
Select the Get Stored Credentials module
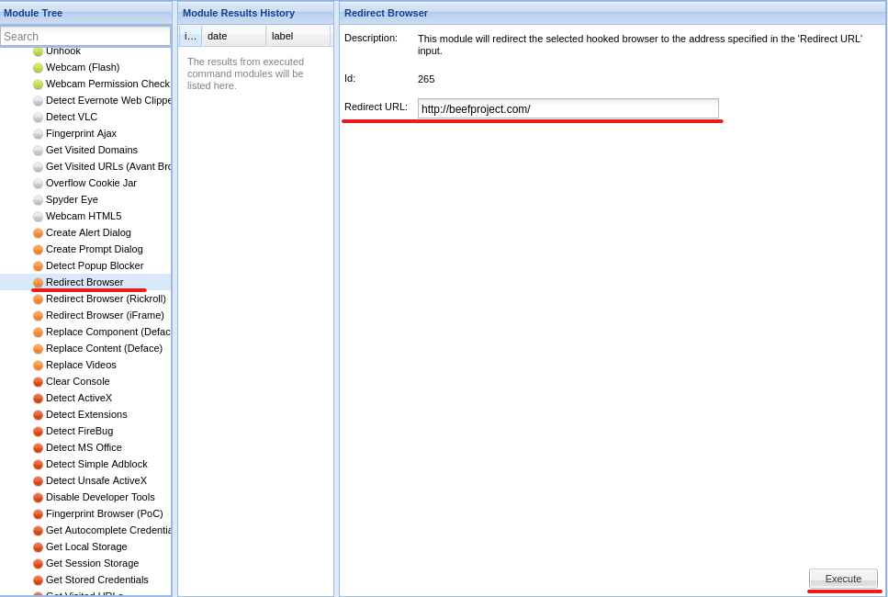[x=95, y=580]
